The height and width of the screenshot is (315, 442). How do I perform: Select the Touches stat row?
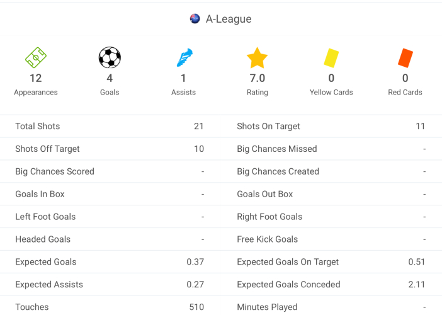tap(110, 307)
